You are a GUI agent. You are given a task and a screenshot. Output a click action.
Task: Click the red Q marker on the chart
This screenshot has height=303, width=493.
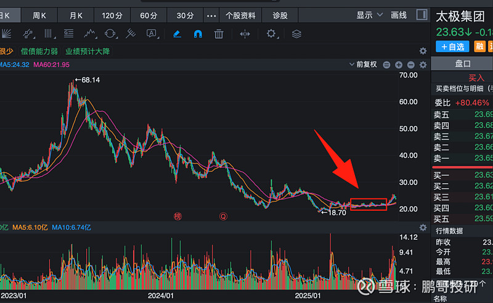click(x=223, y=216)
